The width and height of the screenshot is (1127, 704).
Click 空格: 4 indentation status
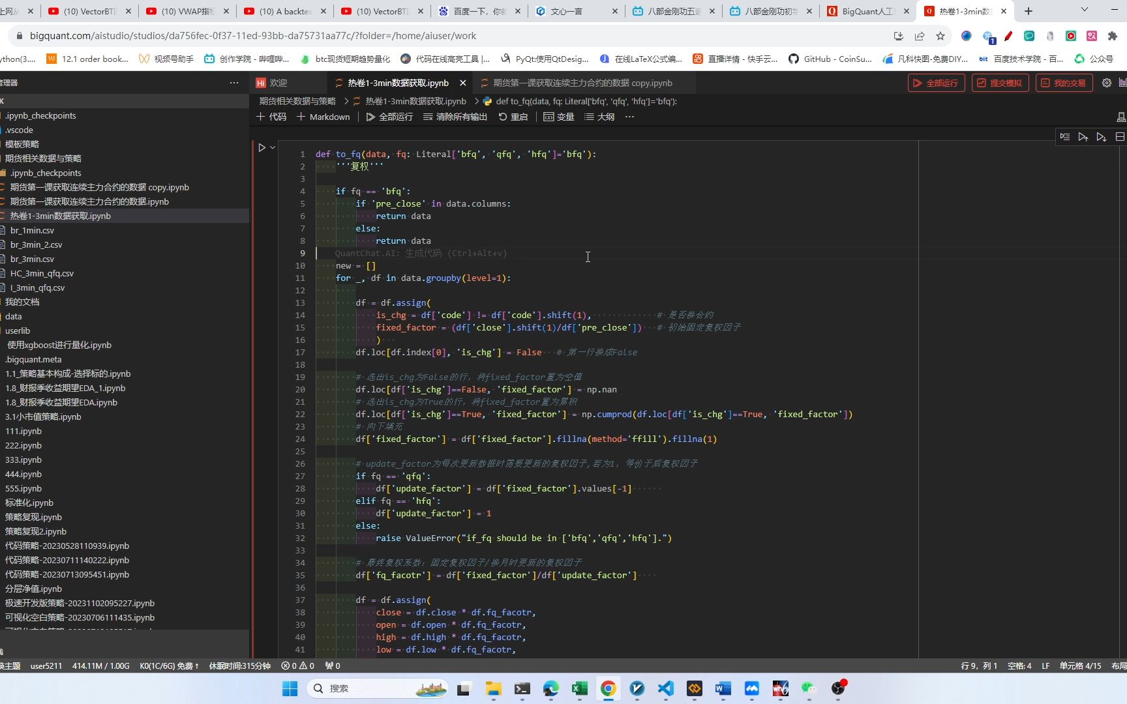click(1019, 666)
